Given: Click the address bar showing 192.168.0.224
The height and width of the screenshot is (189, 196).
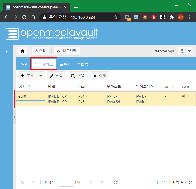Looking at the screenshot, I should (83, 17).
